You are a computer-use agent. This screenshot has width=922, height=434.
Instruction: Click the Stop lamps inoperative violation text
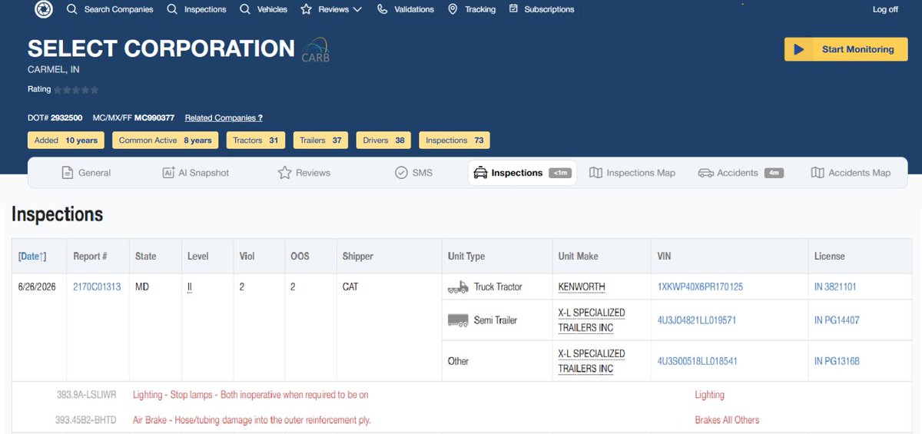250,395
